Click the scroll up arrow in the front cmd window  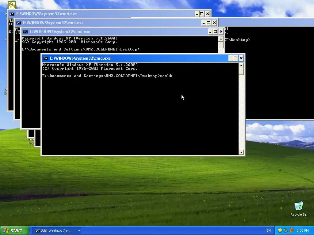[241, 65]
